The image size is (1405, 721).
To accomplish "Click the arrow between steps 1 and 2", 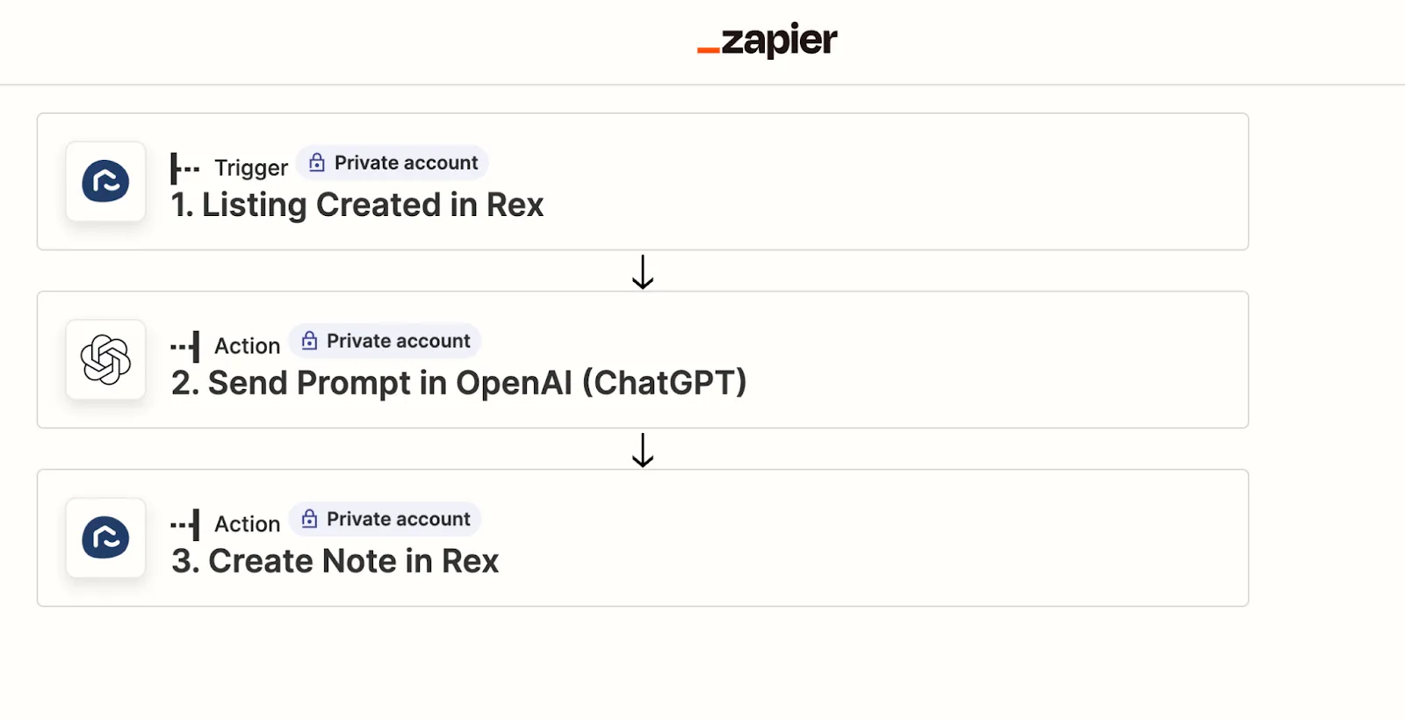I will click(x=644, y=270).
